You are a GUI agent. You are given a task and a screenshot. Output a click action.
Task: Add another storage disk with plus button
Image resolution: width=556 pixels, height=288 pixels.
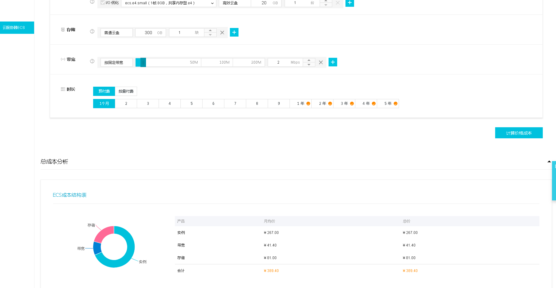[234, 32]
